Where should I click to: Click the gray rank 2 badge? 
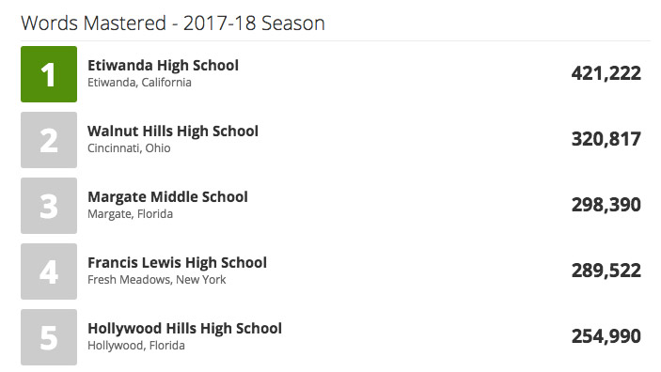pyautogui.click(x=49, y=140)
